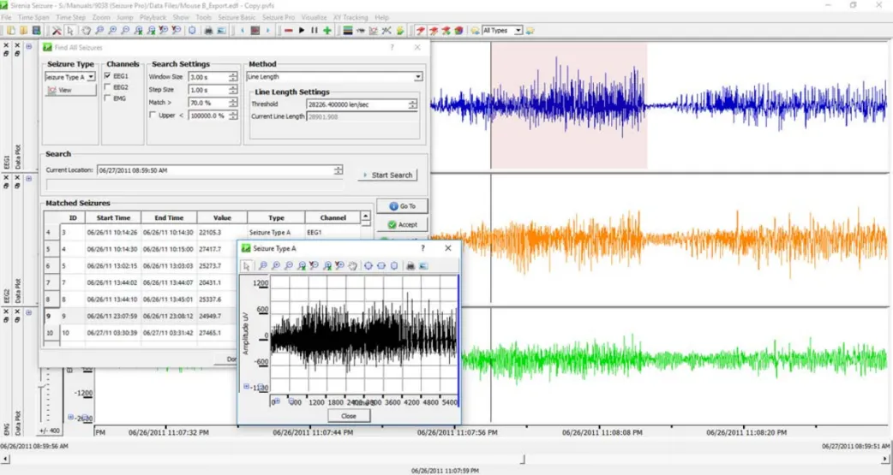This screenshot has width=893, height=475.
Task: Open the Seizure Pro menu
Action: coord(279,18)
